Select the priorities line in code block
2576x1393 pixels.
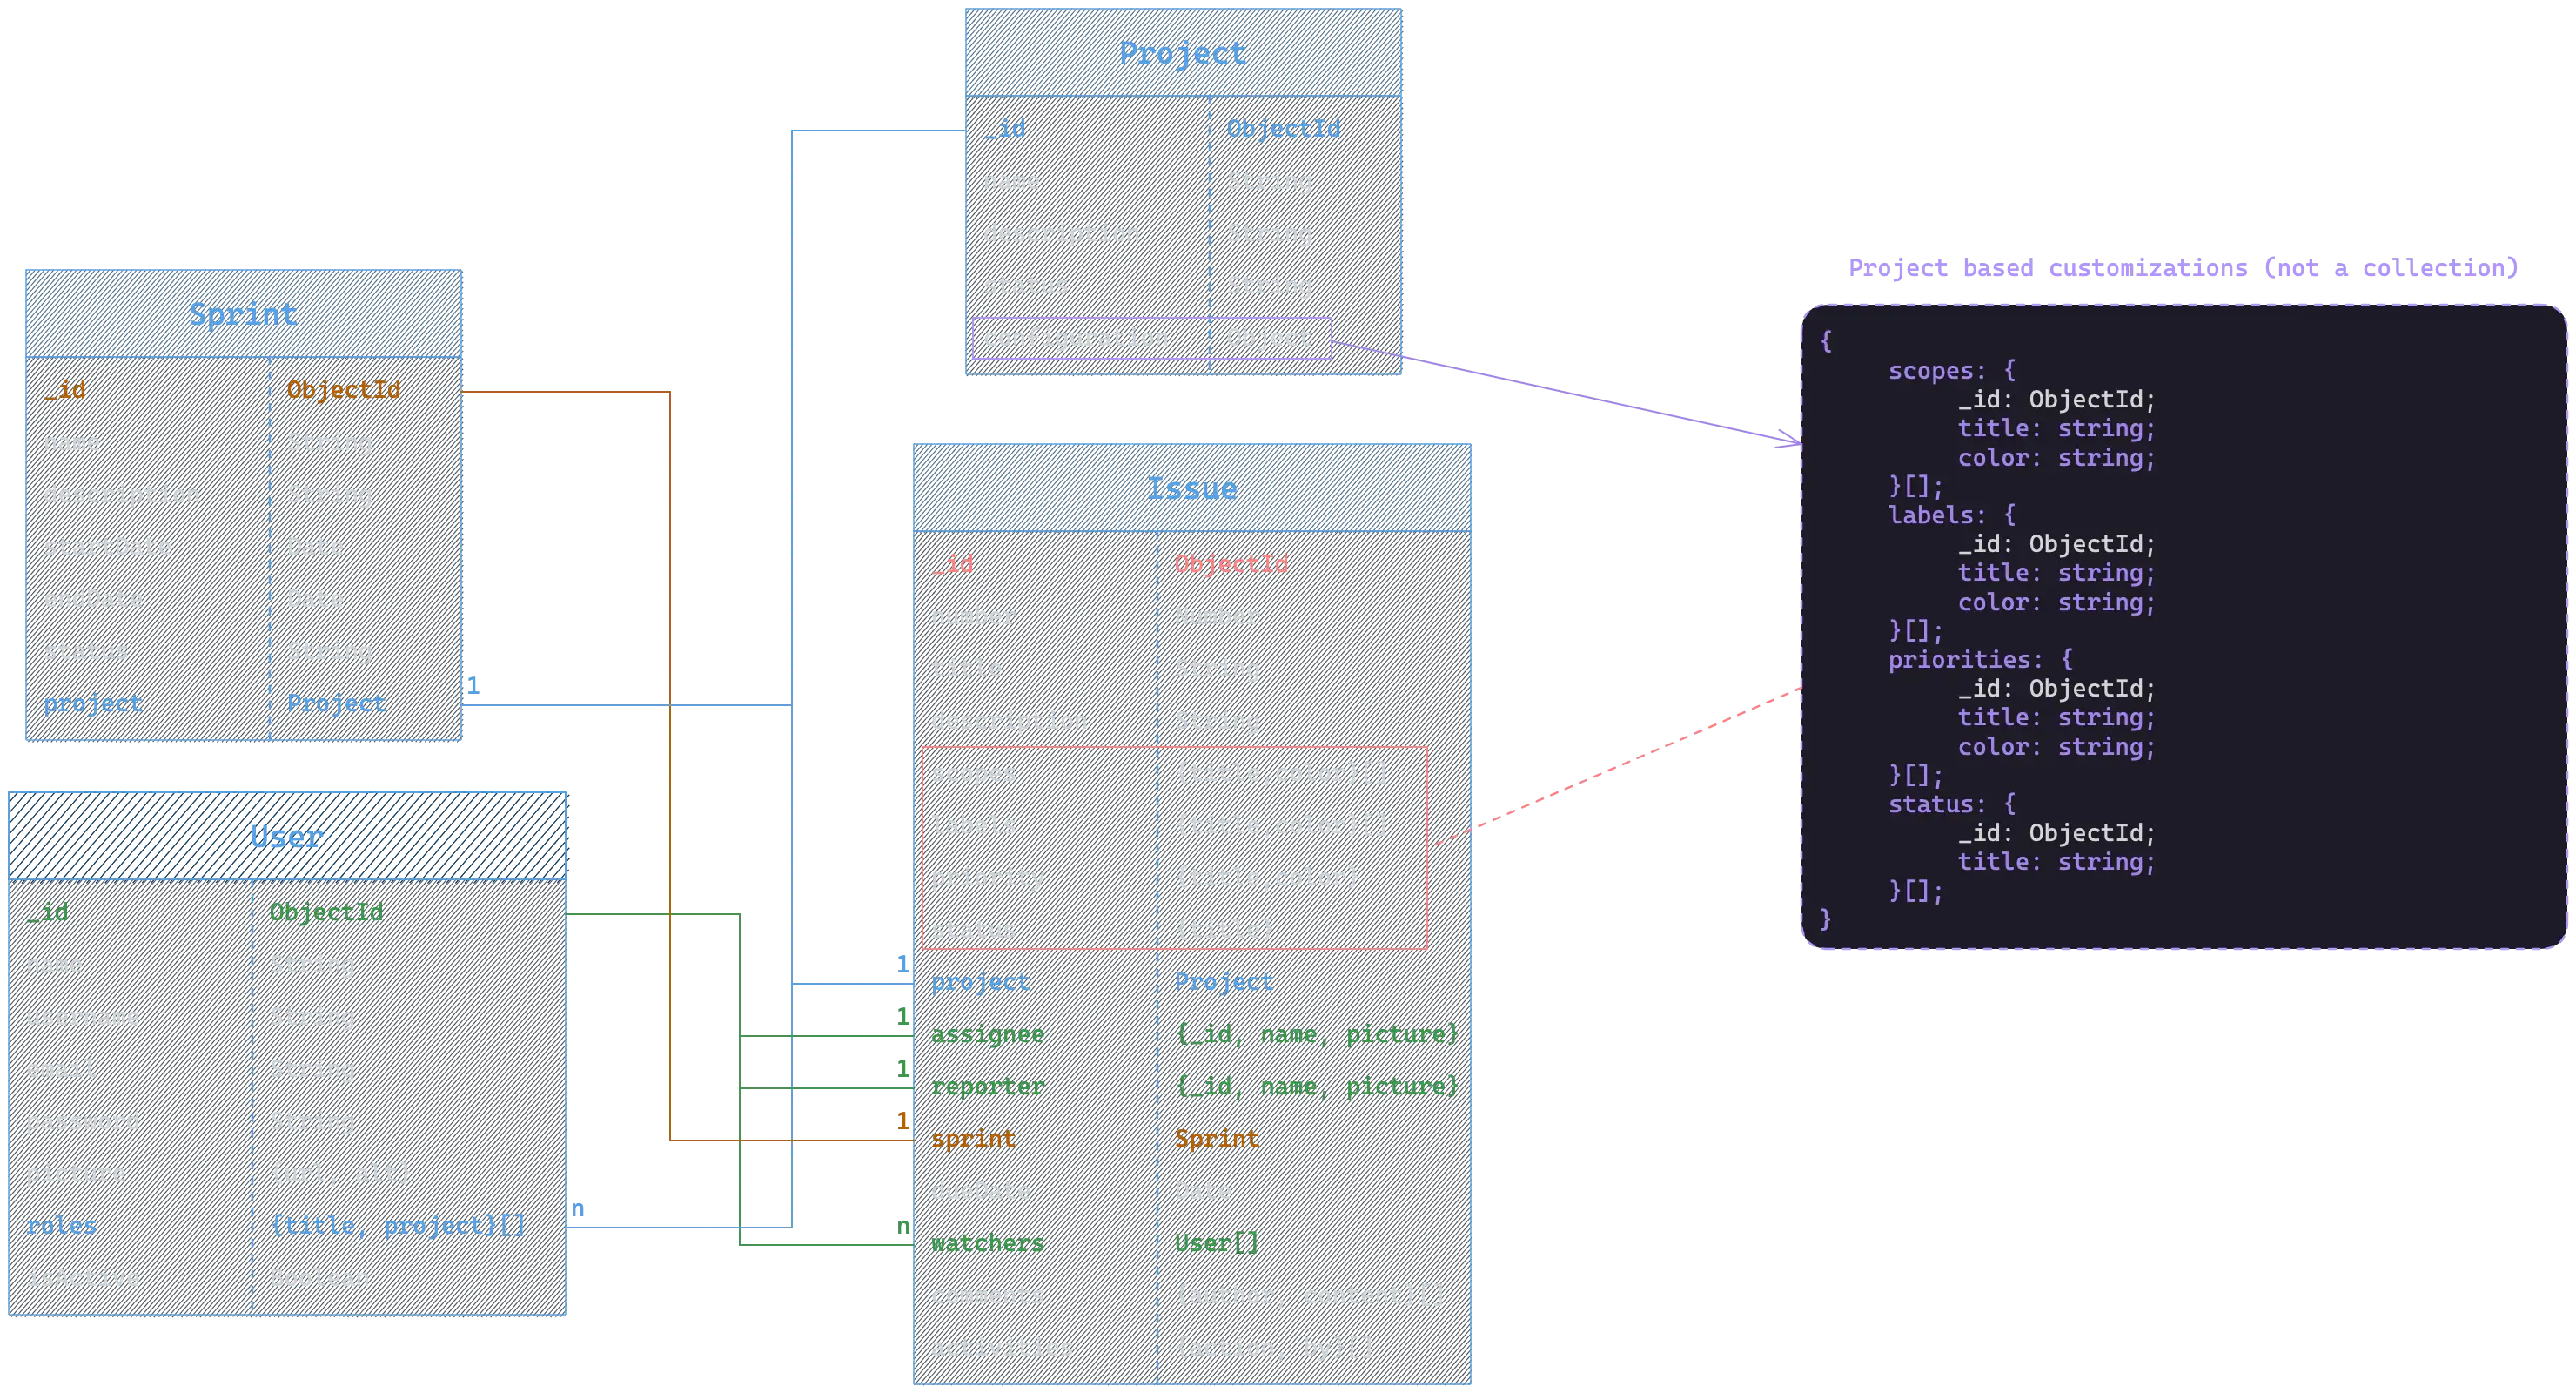1979,659
